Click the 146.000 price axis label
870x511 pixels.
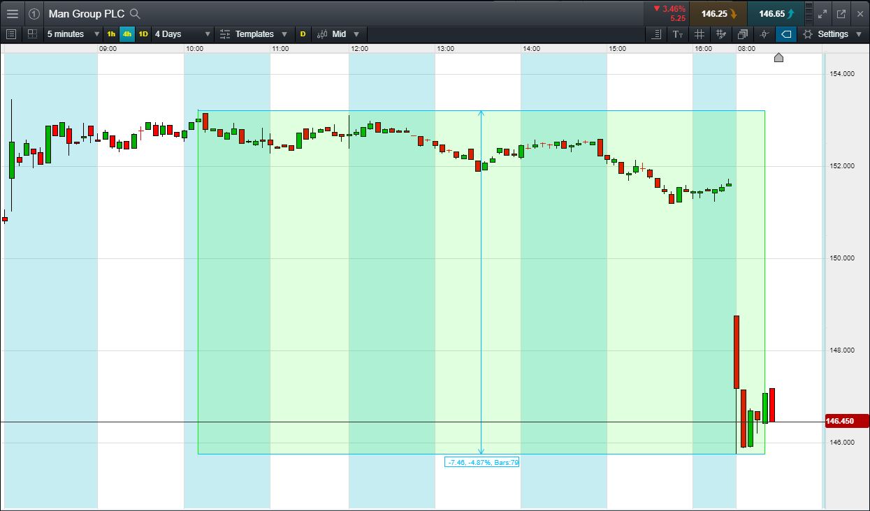click(x=841, y=443)
